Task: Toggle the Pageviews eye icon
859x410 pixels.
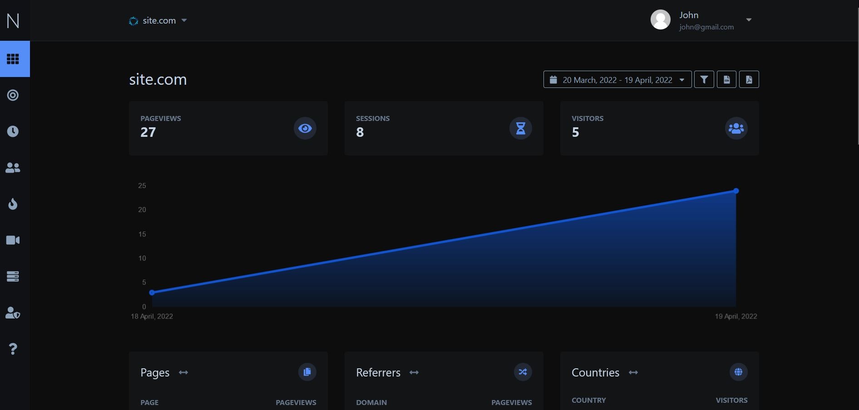Action: point(305,128)
